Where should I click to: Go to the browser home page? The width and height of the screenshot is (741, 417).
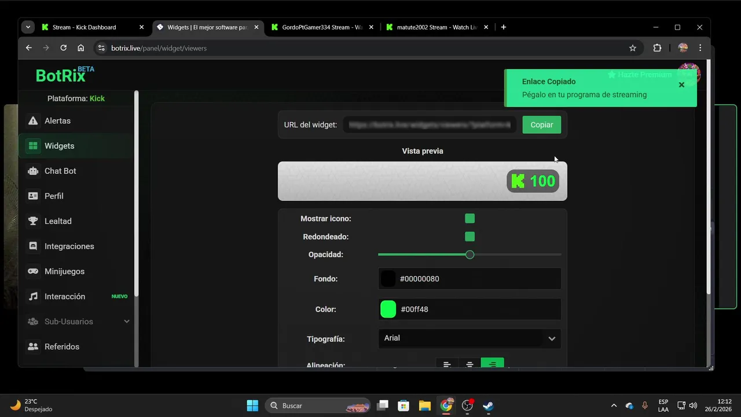click(x=81, y=48)
